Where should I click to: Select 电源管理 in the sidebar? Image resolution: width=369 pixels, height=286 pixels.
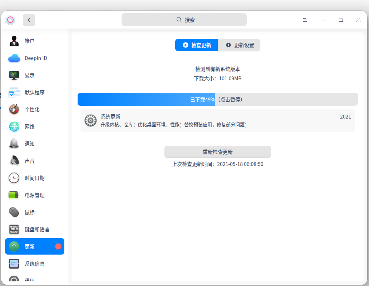tap(35, 195)
